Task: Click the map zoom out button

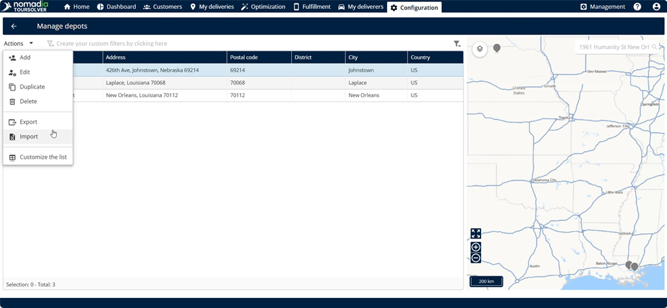Action: [x=476, y=258]
